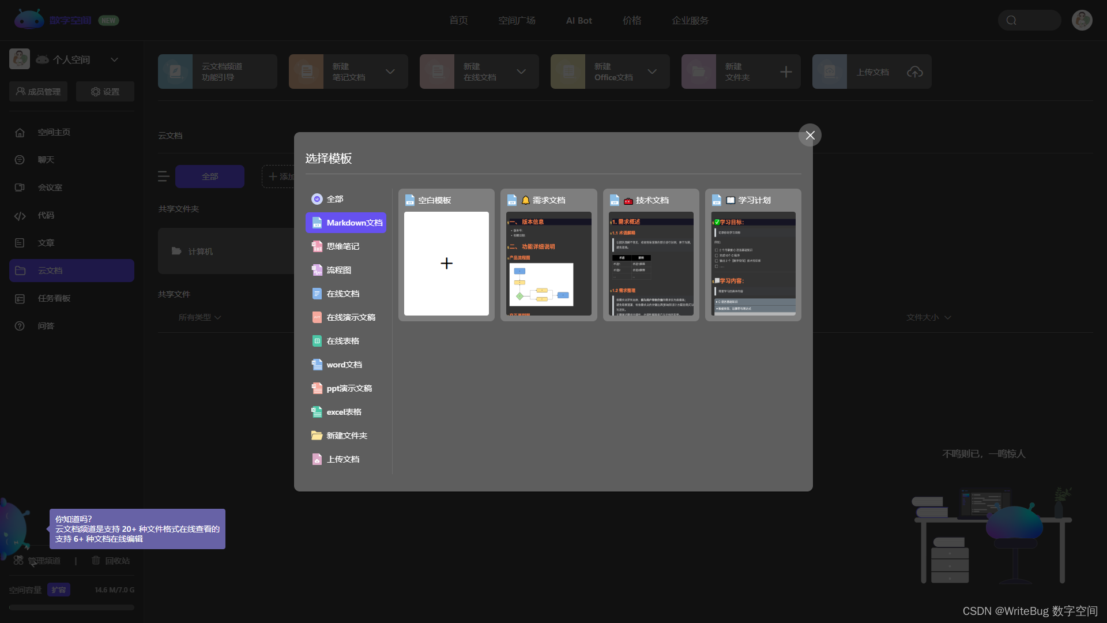Select the Markdown文档 category tab
Screen dimensions: 1107x623
point(346,223)
